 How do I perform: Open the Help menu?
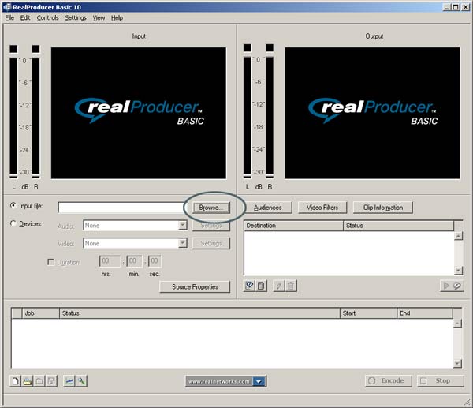pos(117,18)
